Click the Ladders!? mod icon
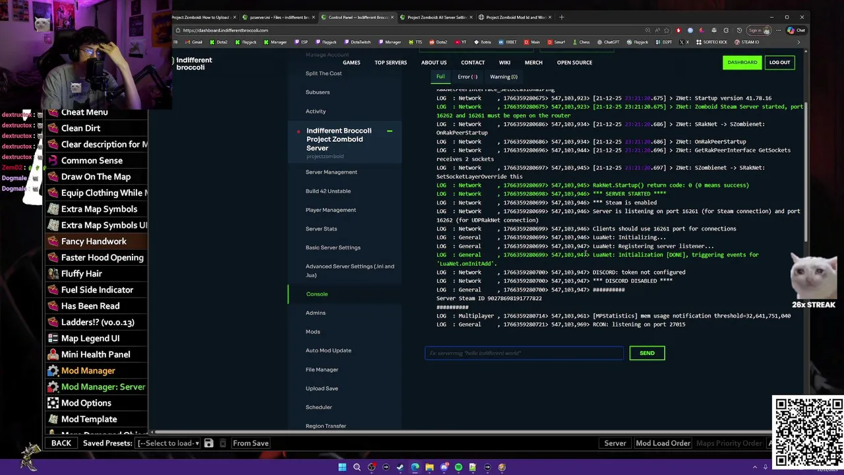 coord(53,323)
